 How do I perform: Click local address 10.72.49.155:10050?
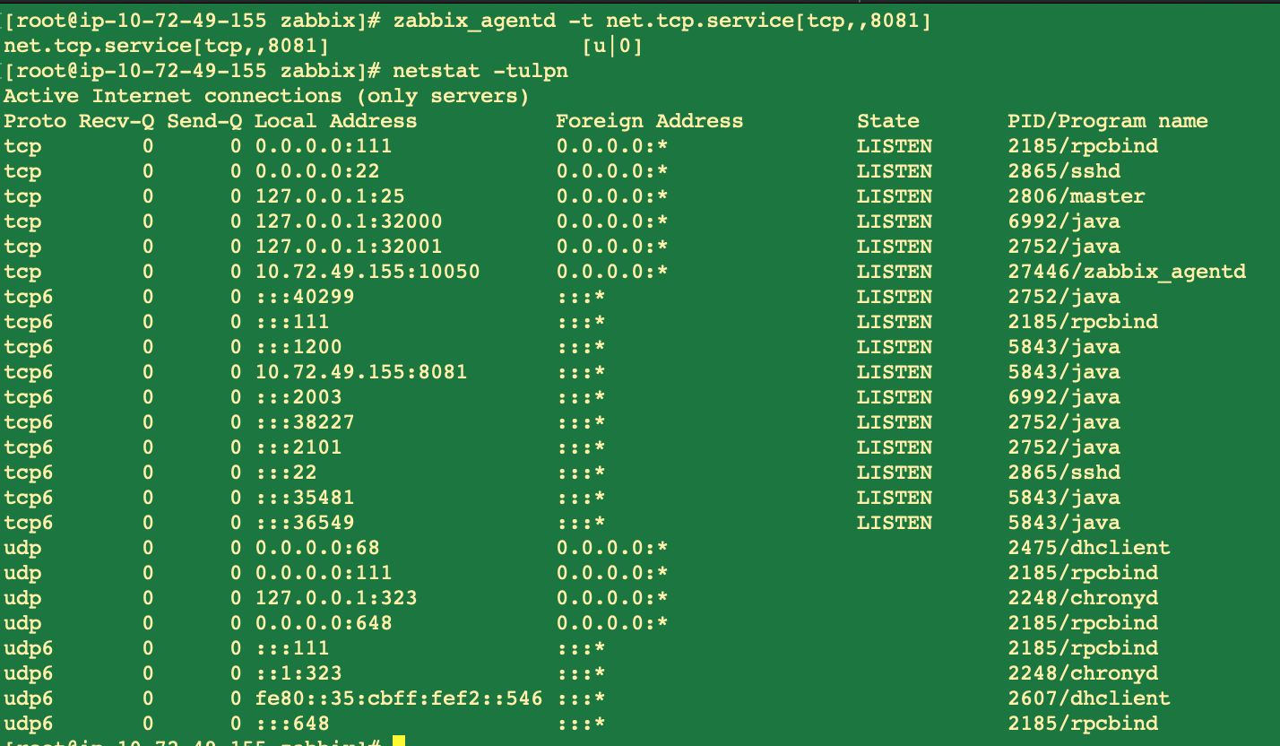[367, 271]
